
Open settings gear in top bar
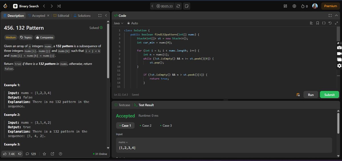pos(294,6)
